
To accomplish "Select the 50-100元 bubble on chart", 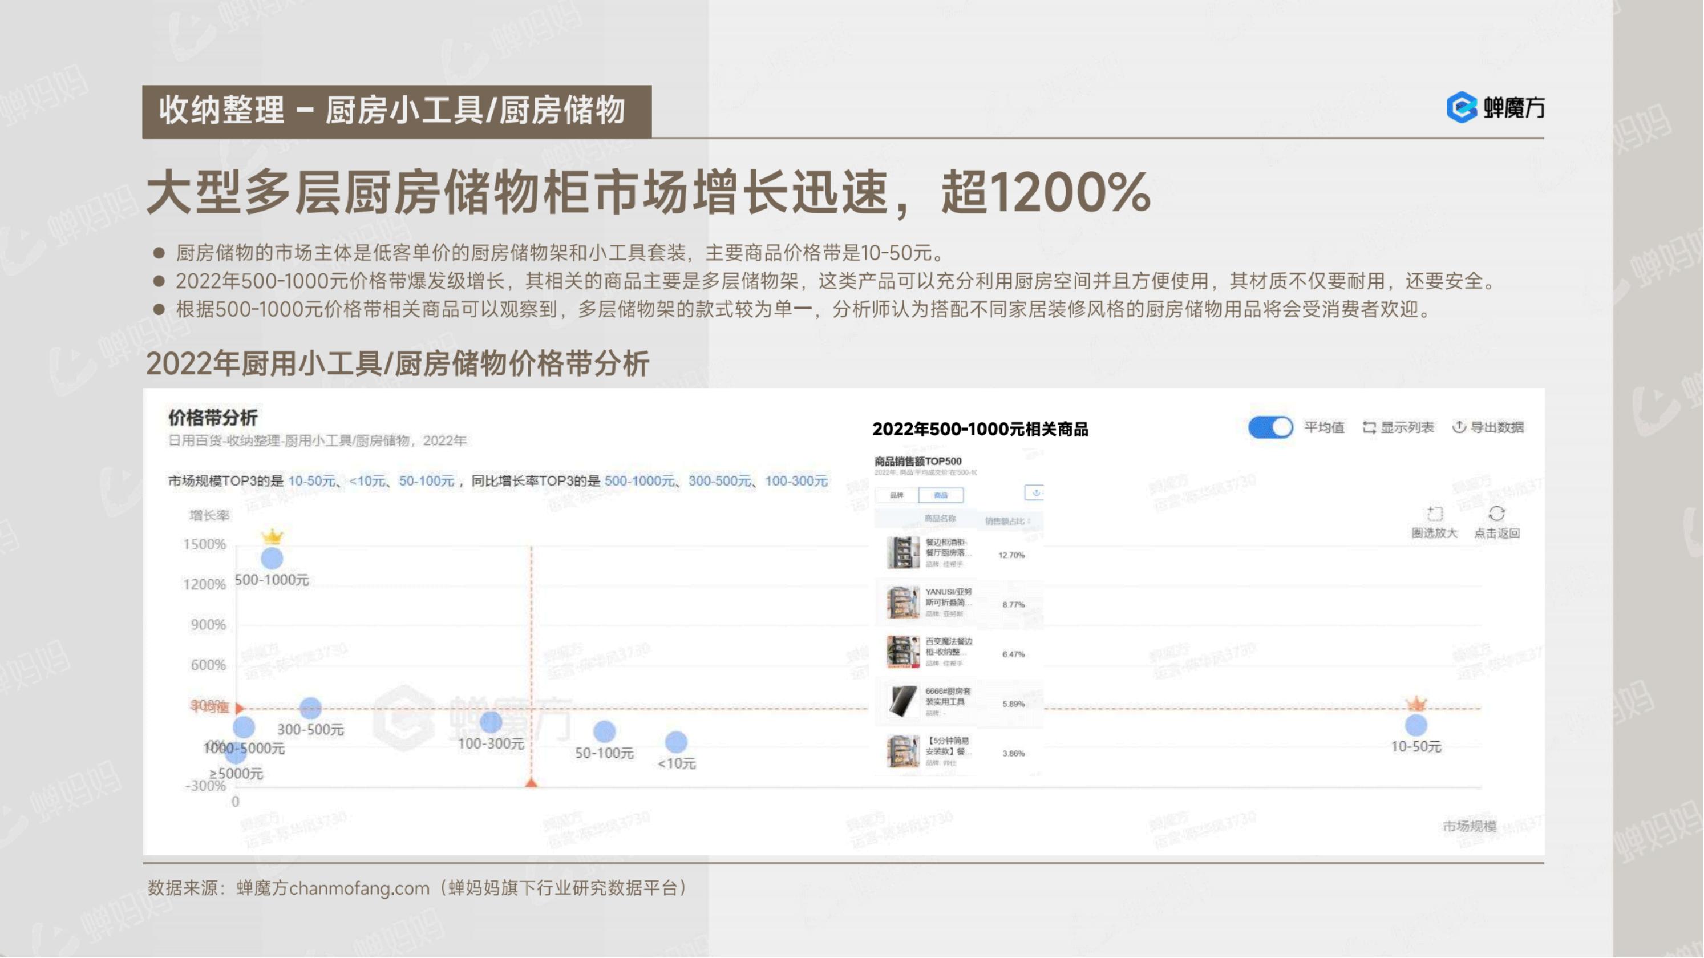I will [605, 731].
